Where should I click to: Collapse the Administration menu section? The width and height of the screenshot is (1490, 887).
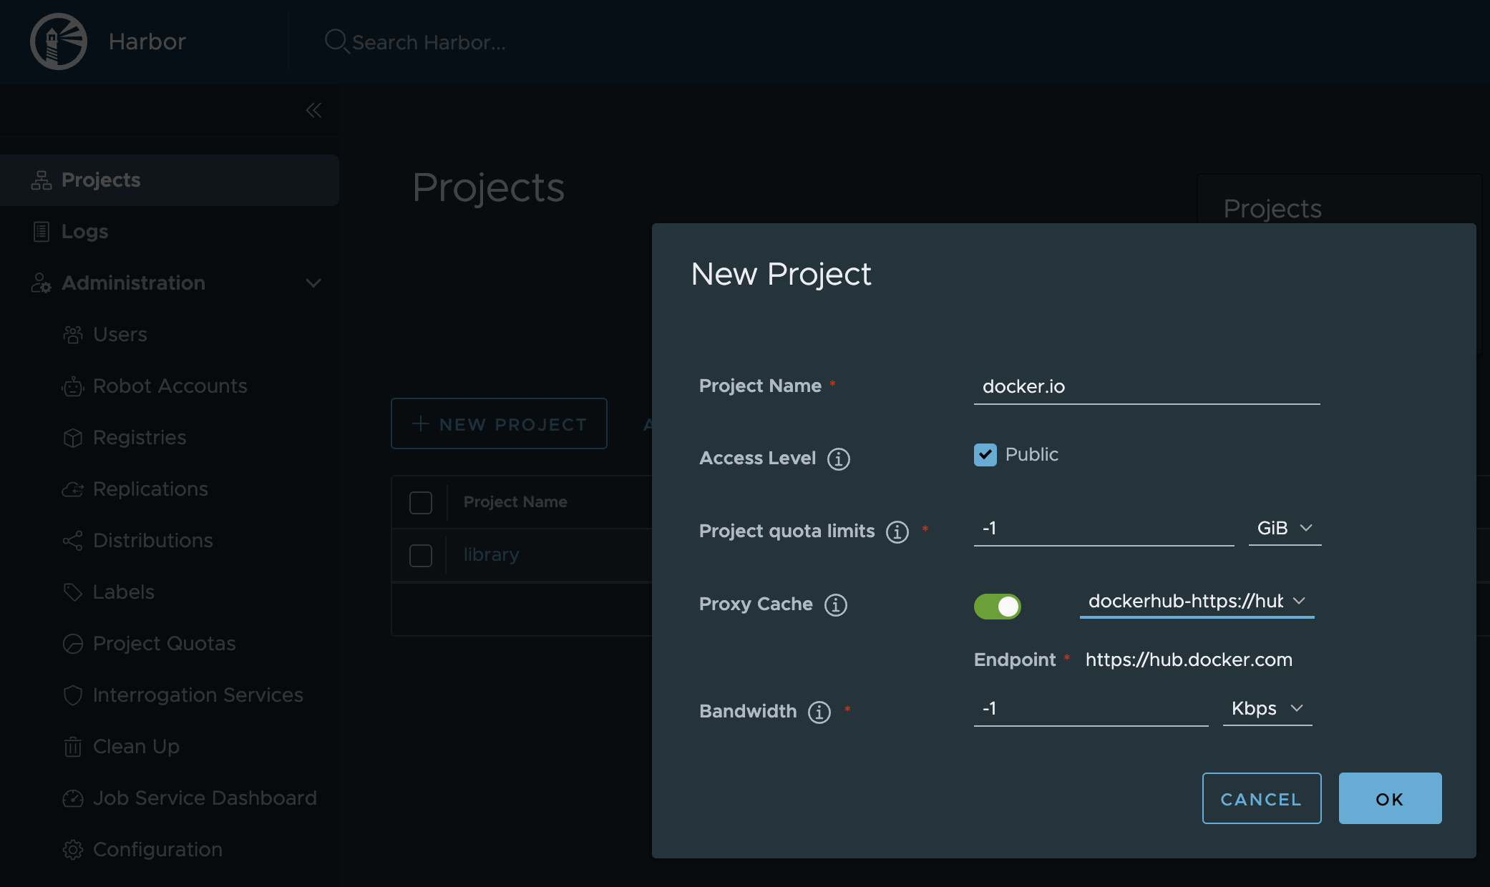pyautogui.click(x=313, y=283)
